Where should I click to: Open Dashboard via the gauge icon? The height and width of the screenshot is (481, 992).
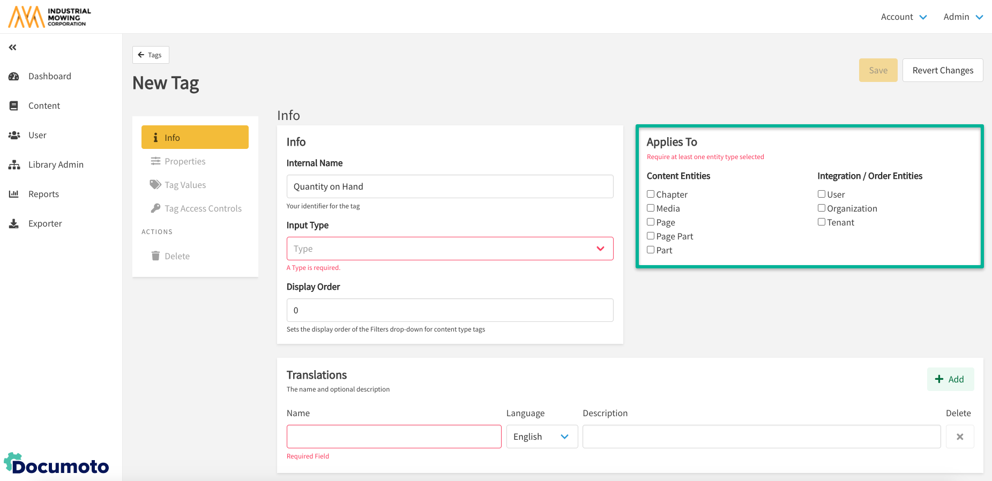[x=14, y=77]
